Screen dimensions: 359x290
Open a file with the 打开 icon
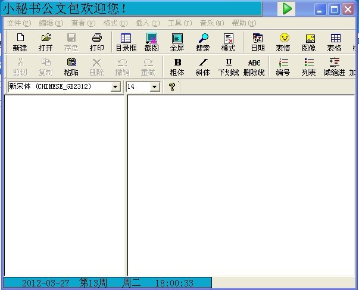pos(46,42)
